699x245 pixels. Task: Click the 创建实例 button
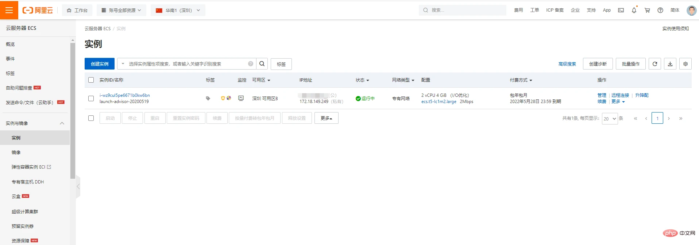coord(100,64)
